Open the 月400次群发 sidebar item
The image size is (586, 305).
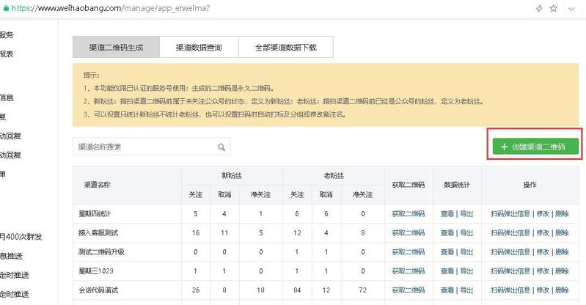click(x=22, y=237)
